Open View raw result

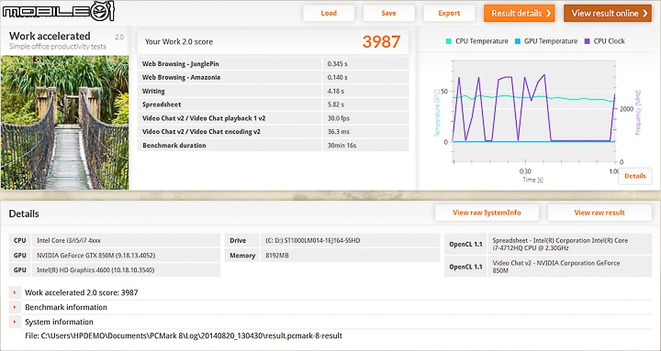pyautogui.click(x=599, y=213)
